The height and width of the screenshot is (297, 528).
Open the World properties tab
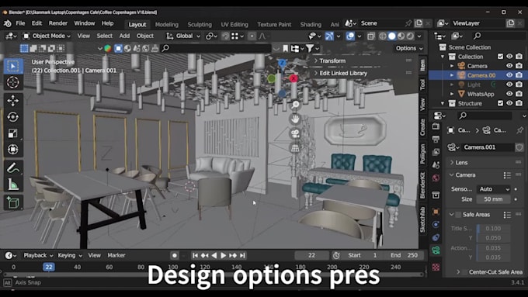436,178
